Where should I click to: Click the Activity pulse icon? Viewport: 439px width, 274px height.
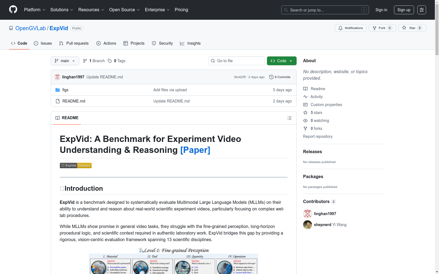pyautogui.click(x=305, y=97)
